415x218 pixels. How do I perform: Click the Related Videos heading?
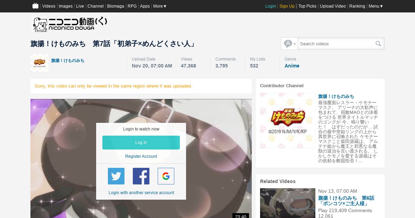278,181
